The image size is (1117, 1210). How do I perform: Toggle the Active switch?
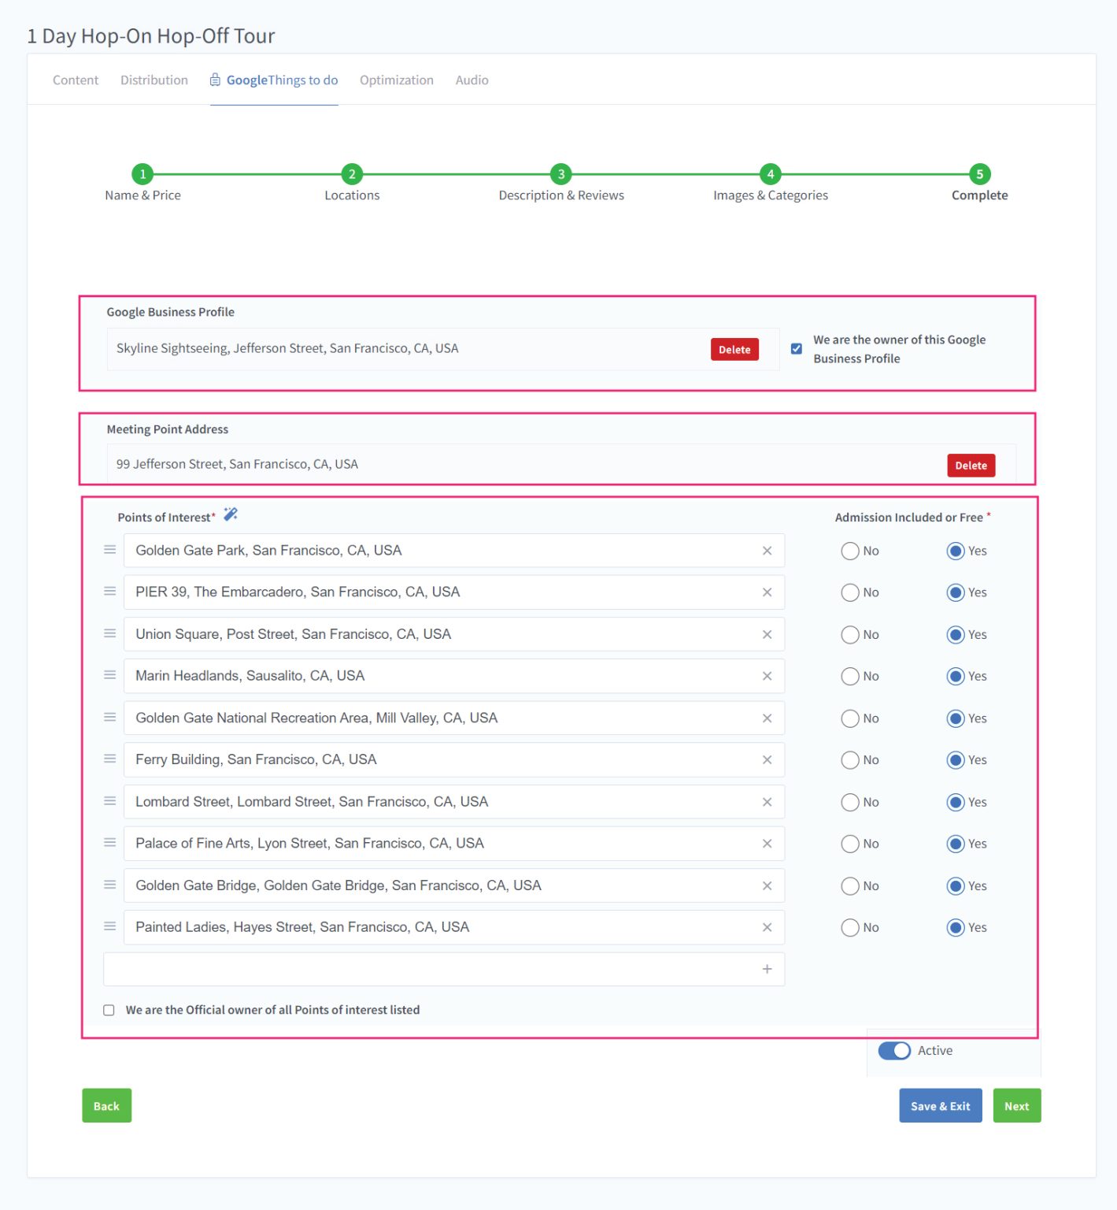point(894,1051)
